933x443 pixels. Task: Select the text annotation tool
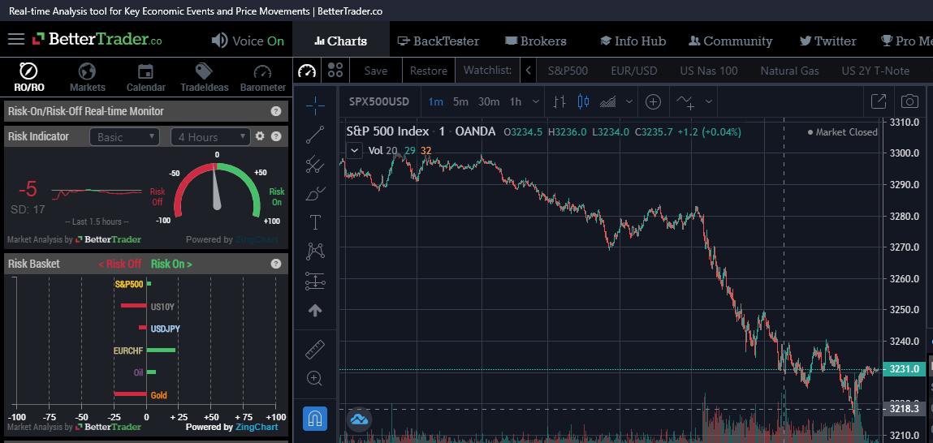[315, 223]
